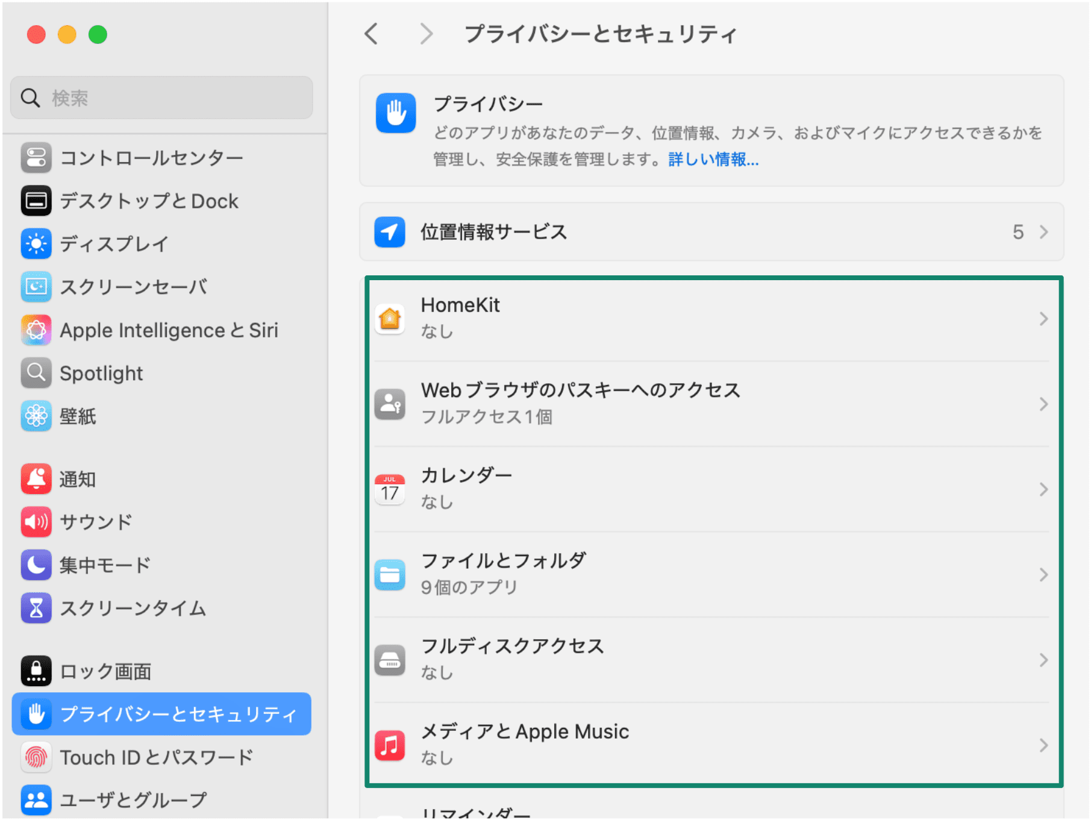
Task: Open HomeKit details via its chevron
Action: click(1044, 319)
